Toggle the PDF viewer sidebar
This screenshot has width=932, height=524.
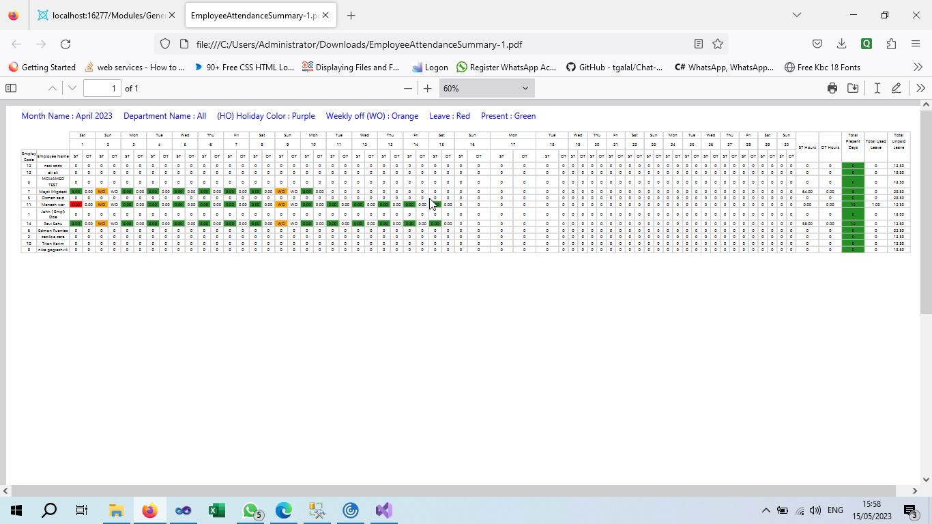[x=11, y=88]
